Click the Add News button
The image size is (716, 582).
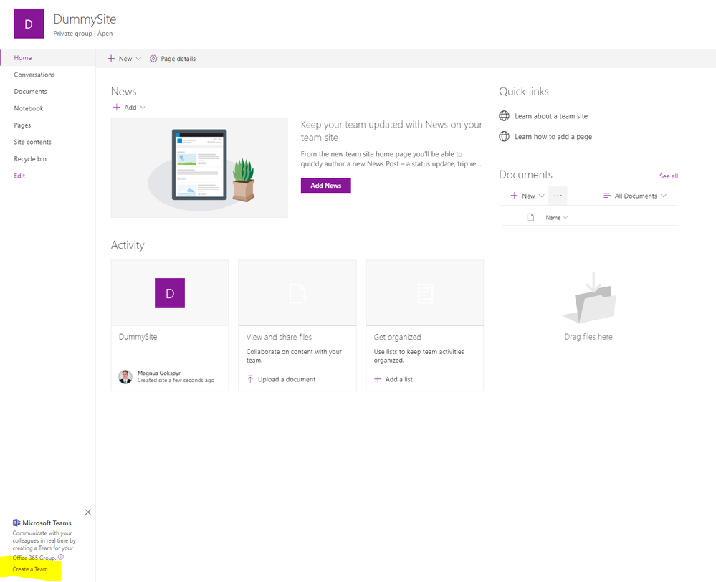click(x=326, y=186)
